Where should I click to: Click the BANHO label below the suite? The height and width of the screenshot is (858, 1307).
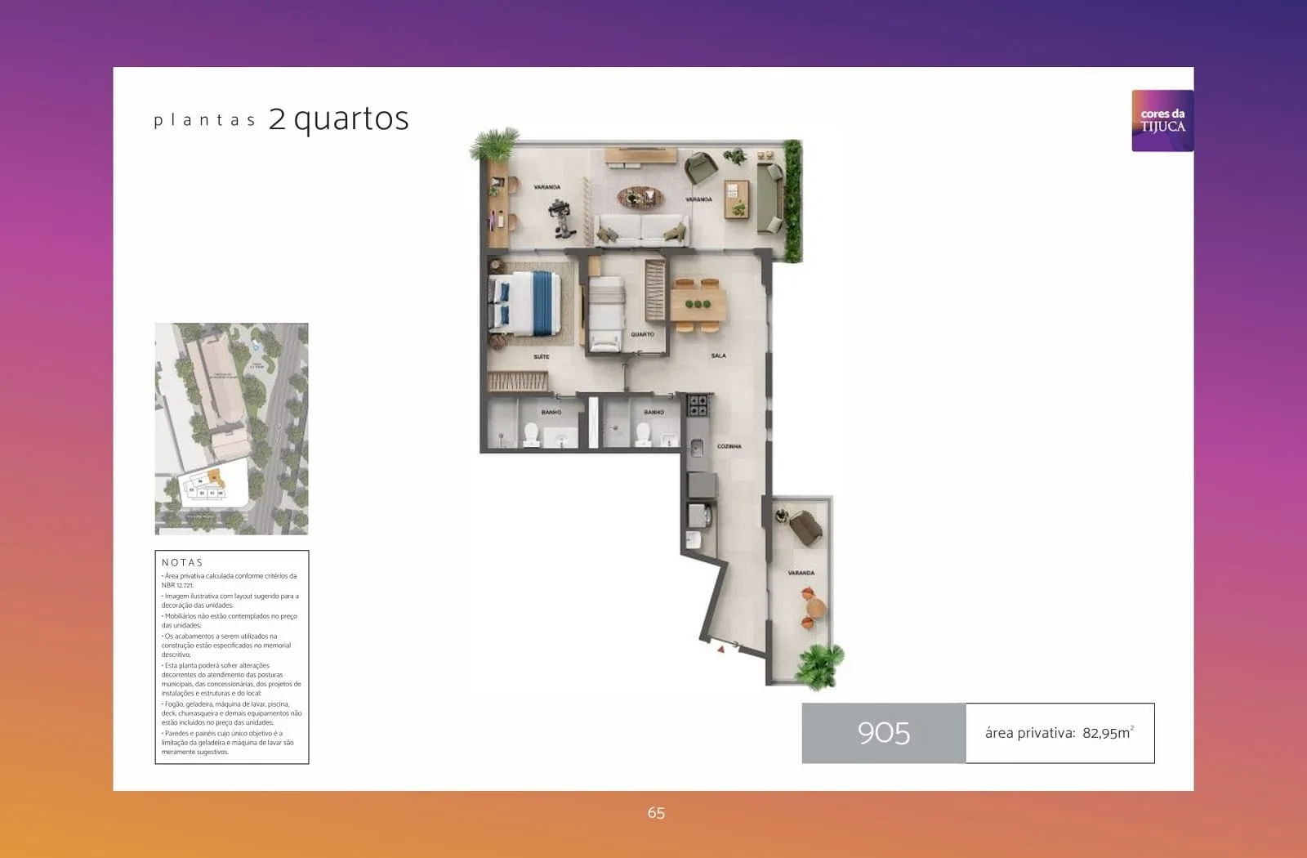pos(551,413)
